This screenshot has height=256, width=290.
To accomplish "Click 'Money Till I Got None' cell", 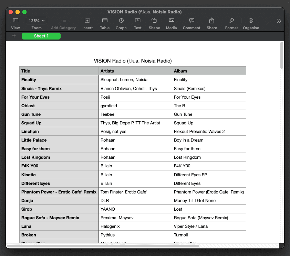I will (209, 200).
